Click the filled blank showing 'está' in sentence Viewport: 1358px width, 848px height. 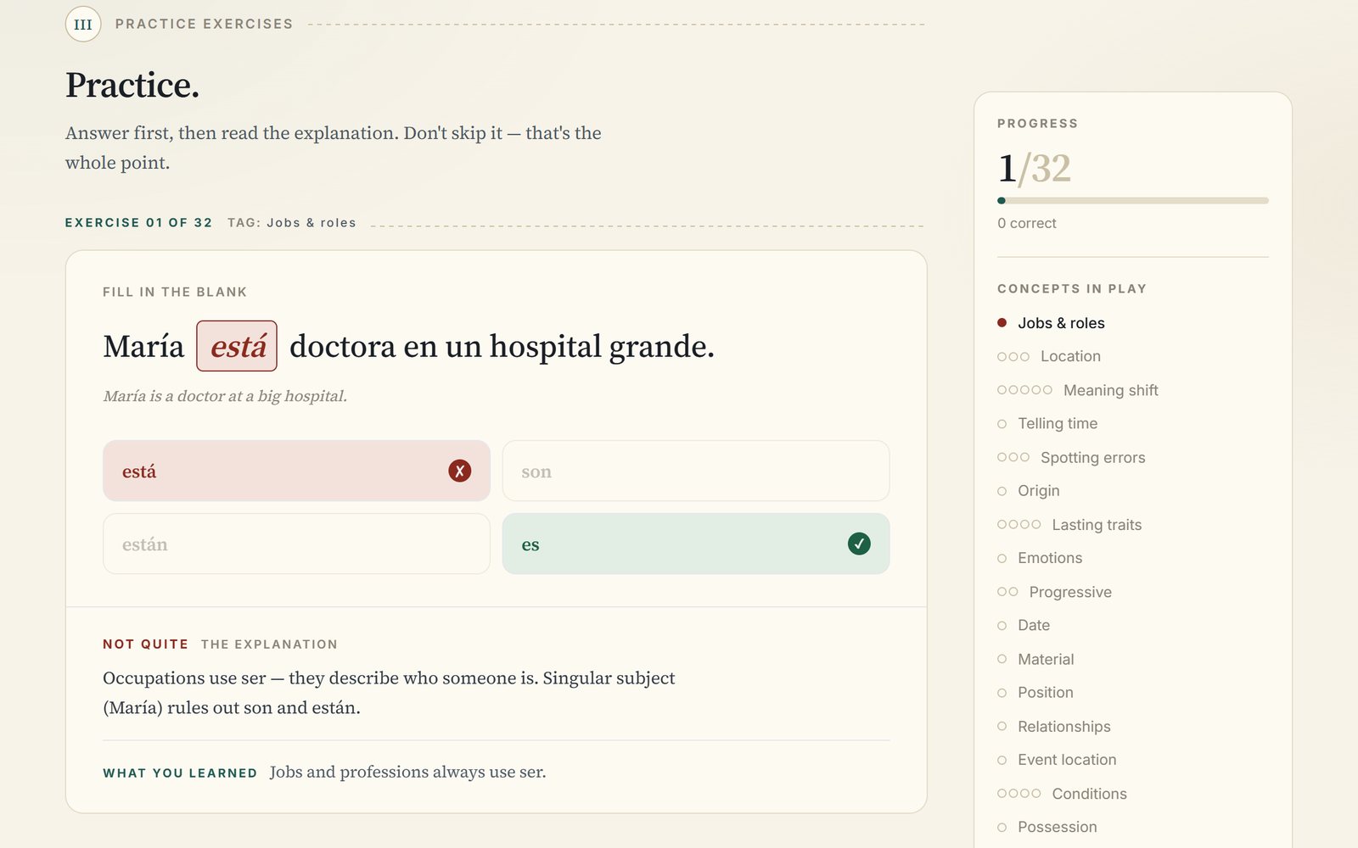(237, 346)
